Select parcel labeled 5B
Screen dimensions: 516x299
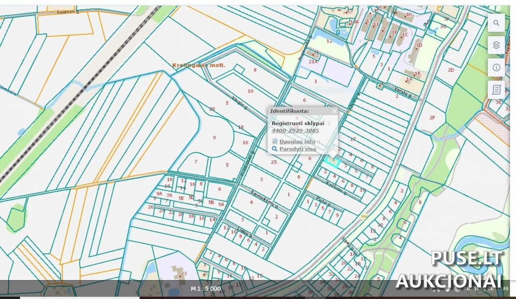211,202
